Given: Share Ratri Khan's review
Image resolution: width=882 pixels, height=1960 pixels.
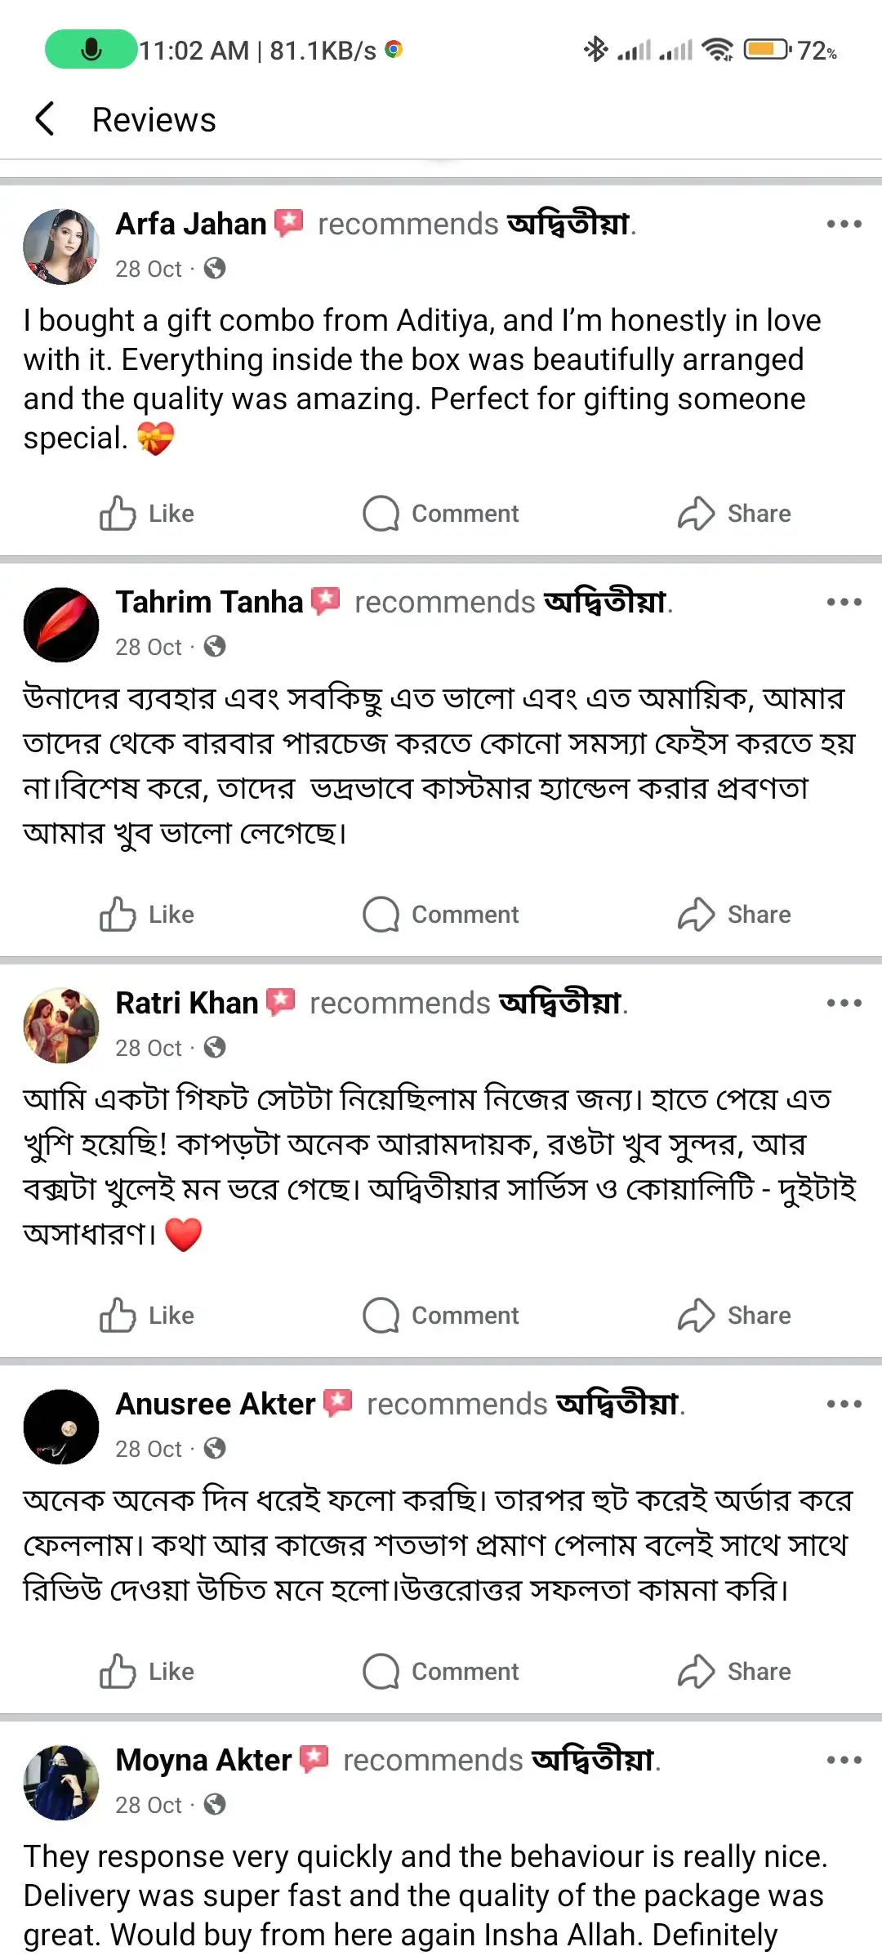Looking at the screenshot, I should 734,1316.
